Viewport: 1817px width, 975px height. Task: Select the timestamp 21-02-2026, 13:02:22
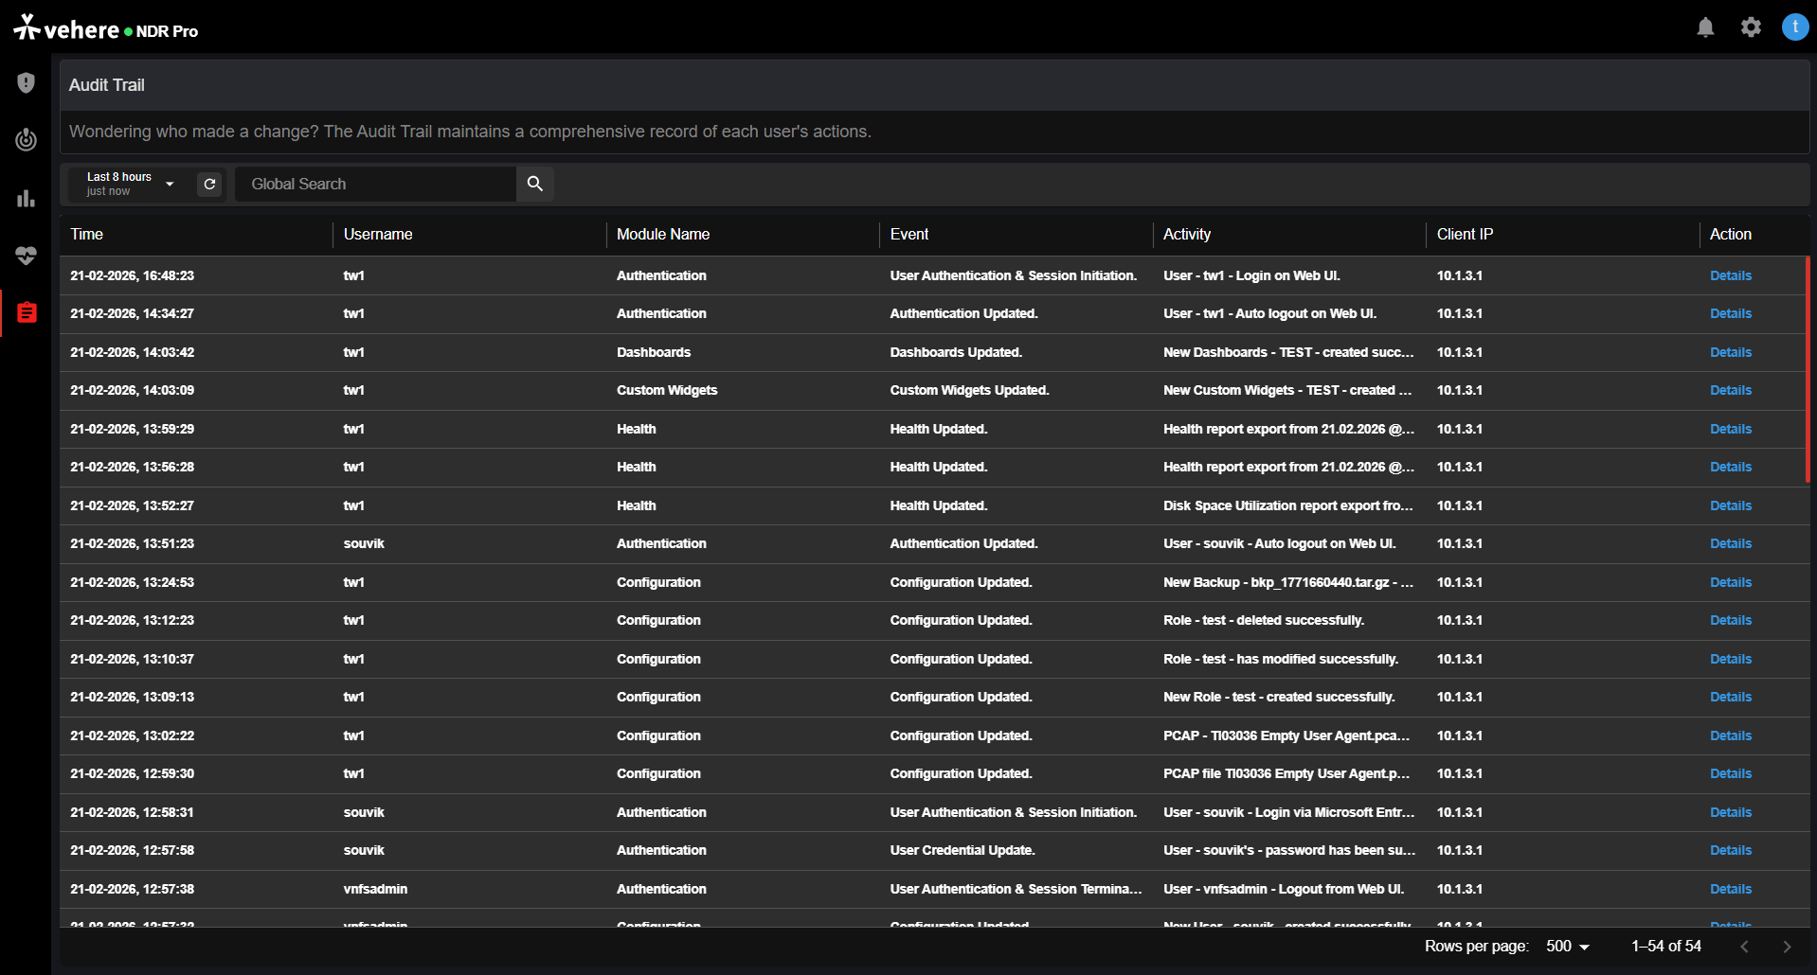click(133, 736)
